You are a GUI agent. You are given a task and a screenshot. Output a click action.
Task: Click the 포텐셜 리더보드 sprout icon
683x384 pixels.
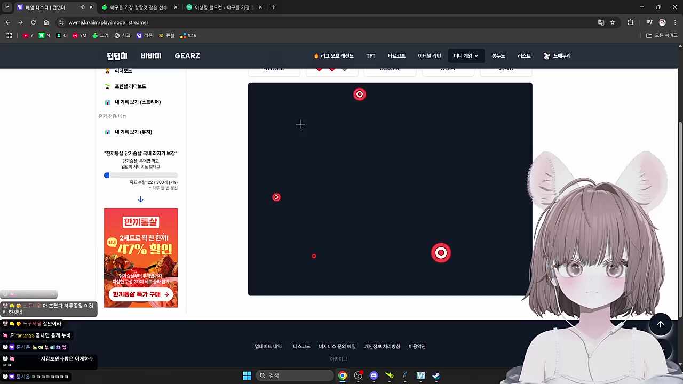[x=107, y=86]
